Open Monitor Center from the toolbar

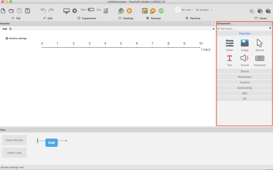(x=66, y=11)
